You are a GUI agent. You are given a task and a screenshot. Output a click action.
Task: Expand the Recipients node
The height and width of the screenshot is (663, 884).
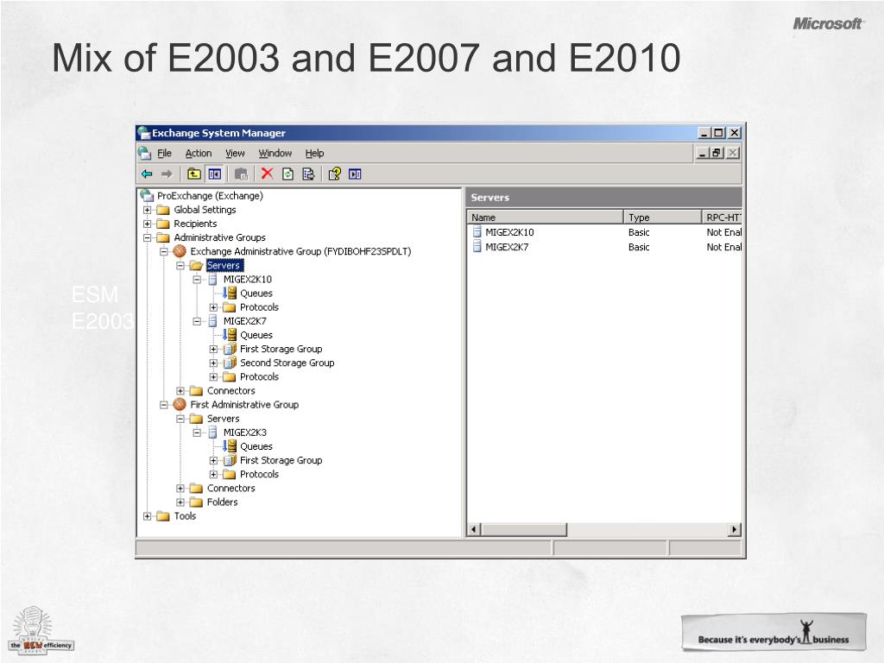pyautogui.click(x=147, y=224)
